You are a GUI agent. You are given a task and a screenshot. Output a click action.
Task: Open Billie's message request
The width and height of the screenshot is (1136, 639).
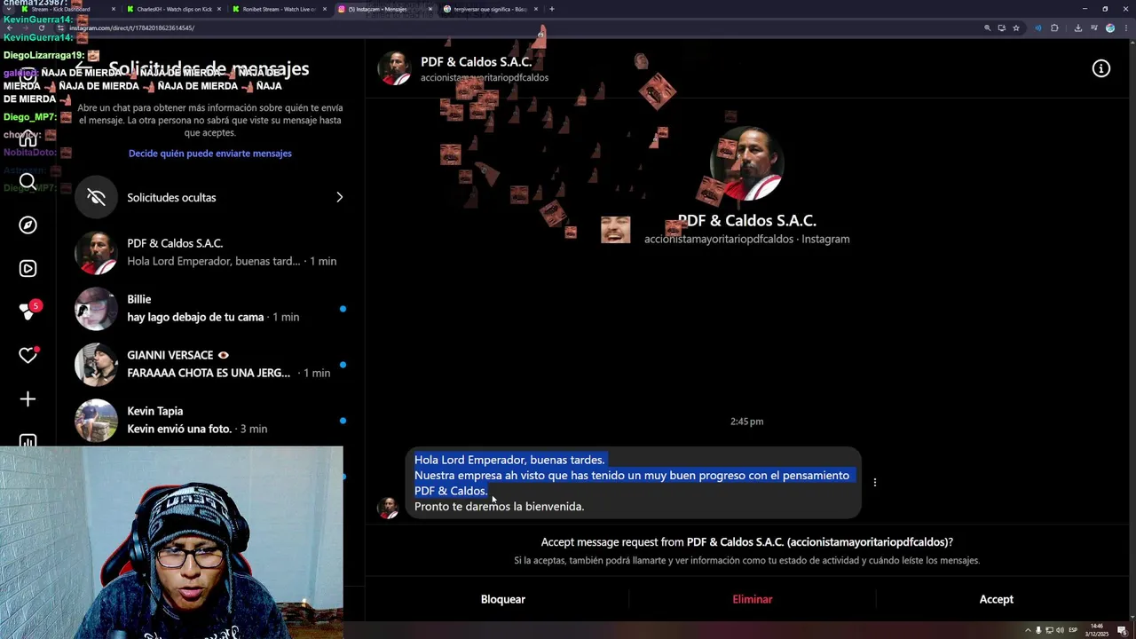click(x=211, y=308)
